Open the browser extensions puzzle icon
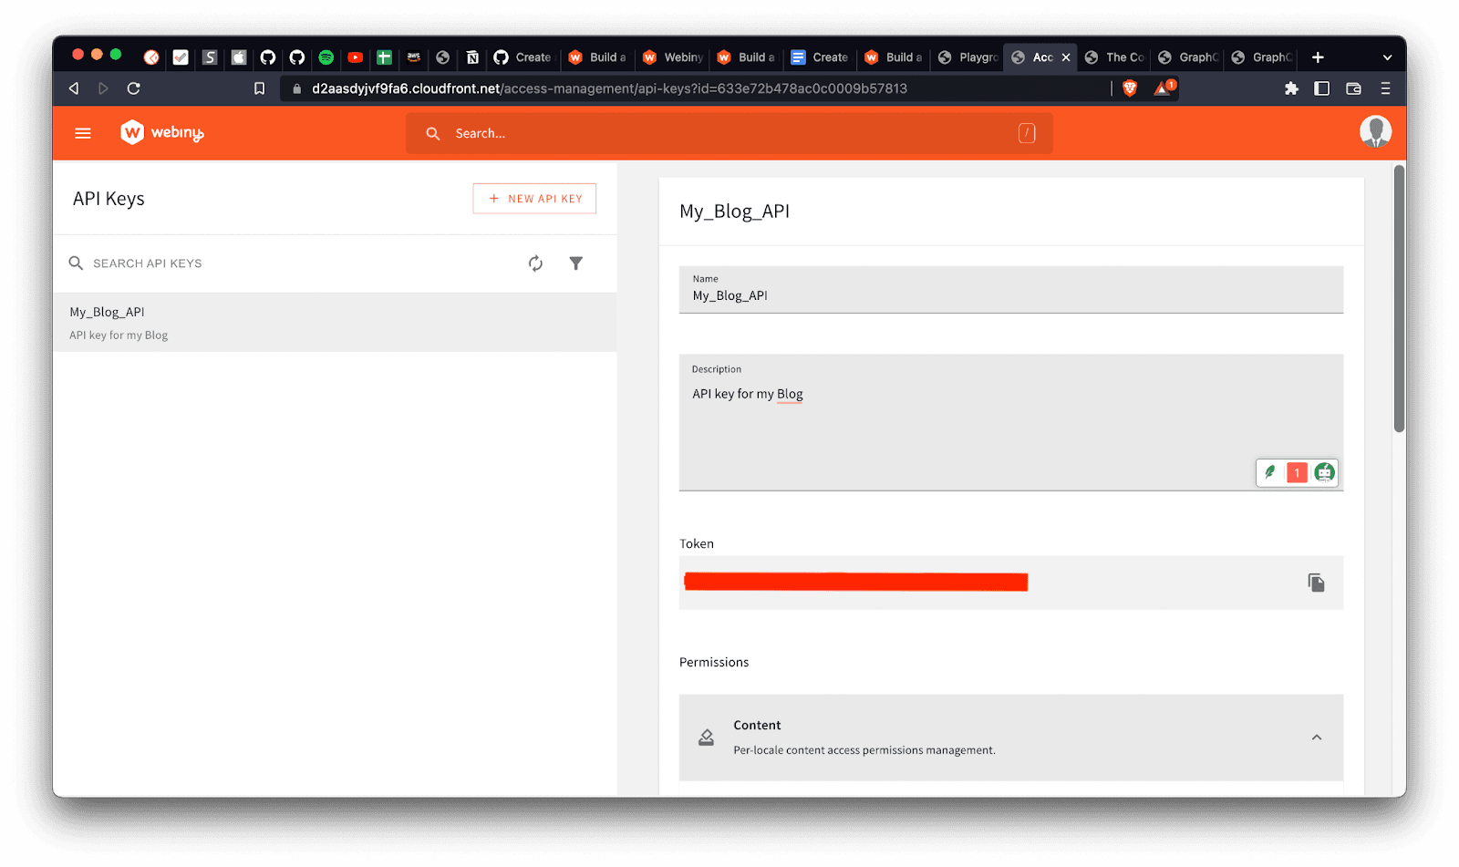This screenshot has height=867, width=1459. coord(1290,88)
